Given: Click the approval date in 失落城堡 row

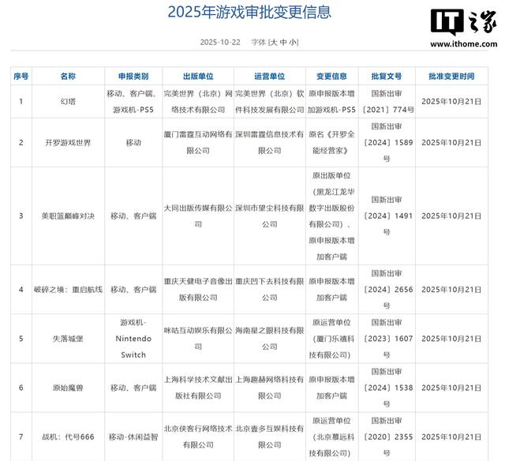Looking at the screenshot, I should [x=451, y=339].
